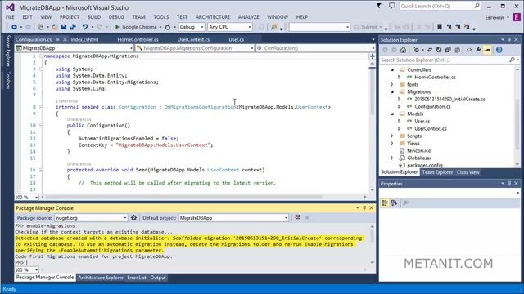The width and height of the screenshot is (524, 294).
Task: Clear the Package Manager Console output
Action: pyautogui.click(x=298, y=218)
